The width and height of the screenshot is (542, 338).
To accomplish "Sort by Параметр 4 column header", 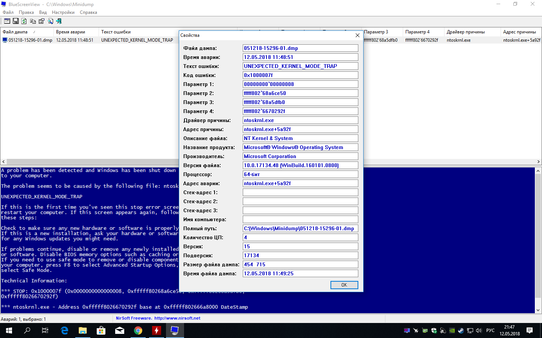I will pyautogui.click(x=423, y=32).
